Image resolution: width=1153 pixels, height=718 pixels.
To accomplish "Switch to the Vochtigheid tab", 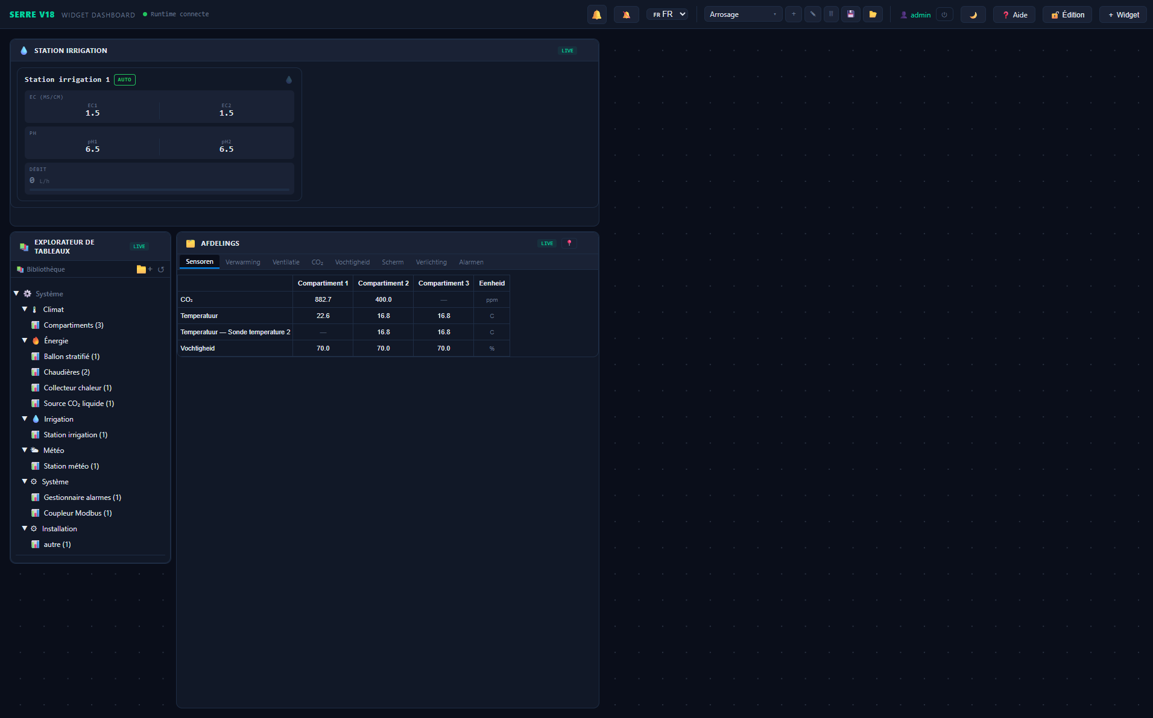I will click(352, 262).
